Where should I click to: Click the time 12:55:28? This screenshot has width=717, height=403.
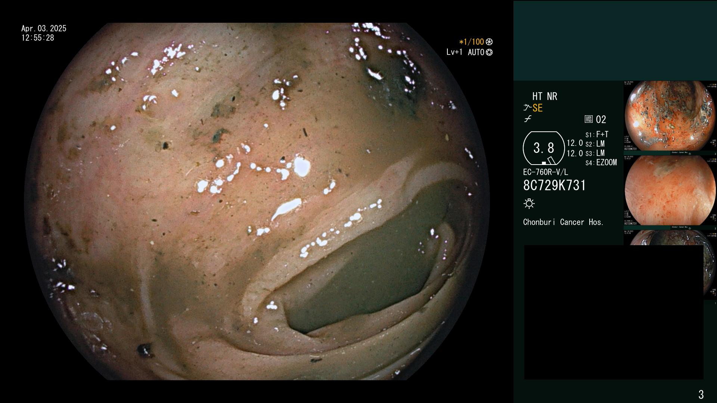[x=38, y=38]
